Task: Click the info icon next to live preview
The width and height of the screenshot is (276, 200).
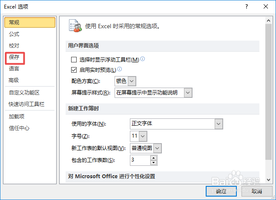Action: (120, 69)
